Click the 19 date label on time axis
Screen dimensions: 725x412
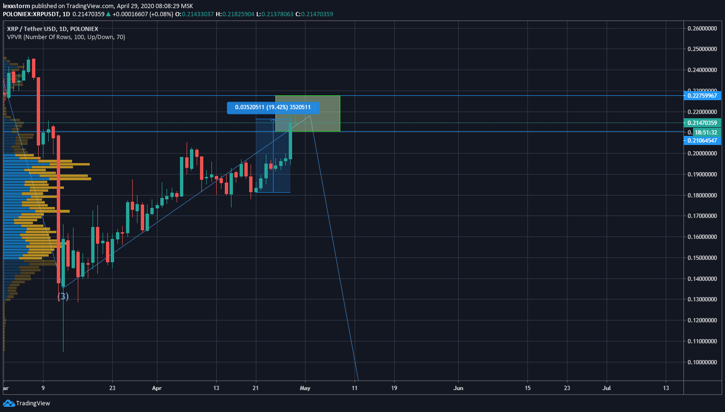(x=394, y=388)
